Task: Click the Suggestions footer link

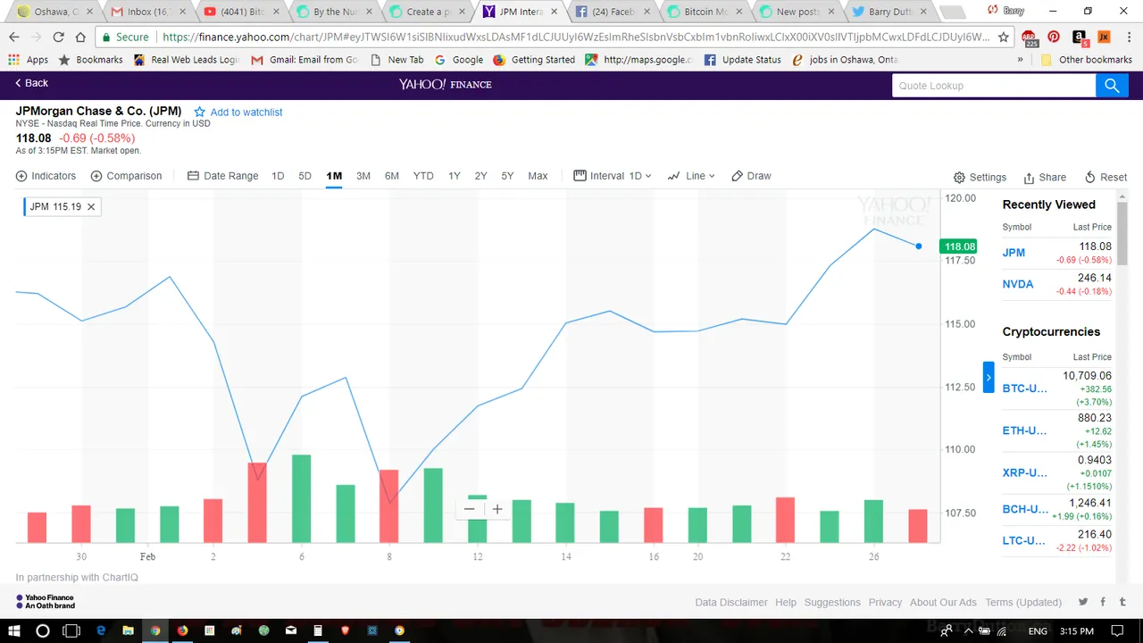Action: point(832,602)
